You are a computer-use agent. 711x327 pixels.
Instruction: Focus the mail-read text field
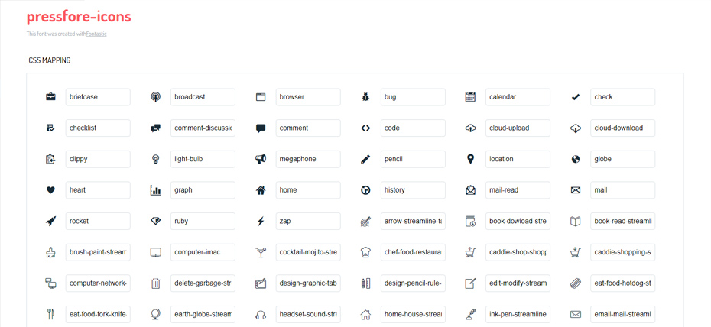[x=518, y=190]
